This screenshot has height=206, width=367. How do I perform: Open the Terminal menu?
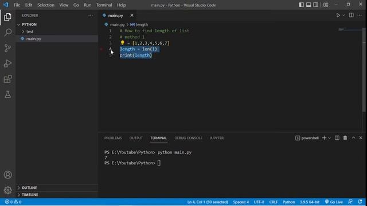tap(104, 5)
